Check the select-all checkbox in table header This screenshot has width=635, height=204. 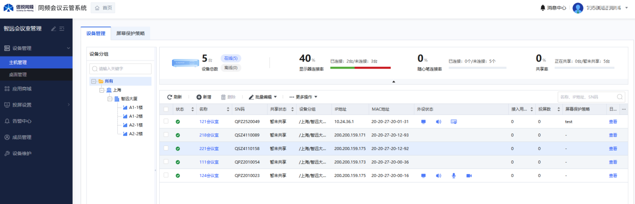166,109
